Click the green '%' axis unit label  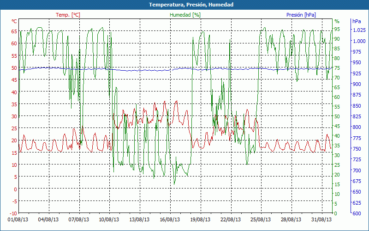pos(337,21)
